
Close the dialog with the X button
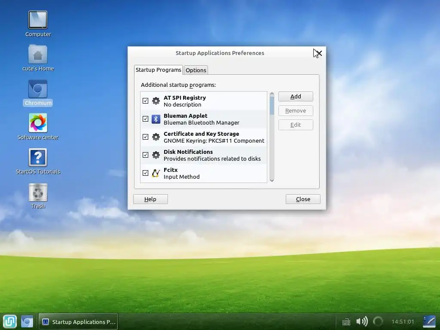[x=318, y=53]
